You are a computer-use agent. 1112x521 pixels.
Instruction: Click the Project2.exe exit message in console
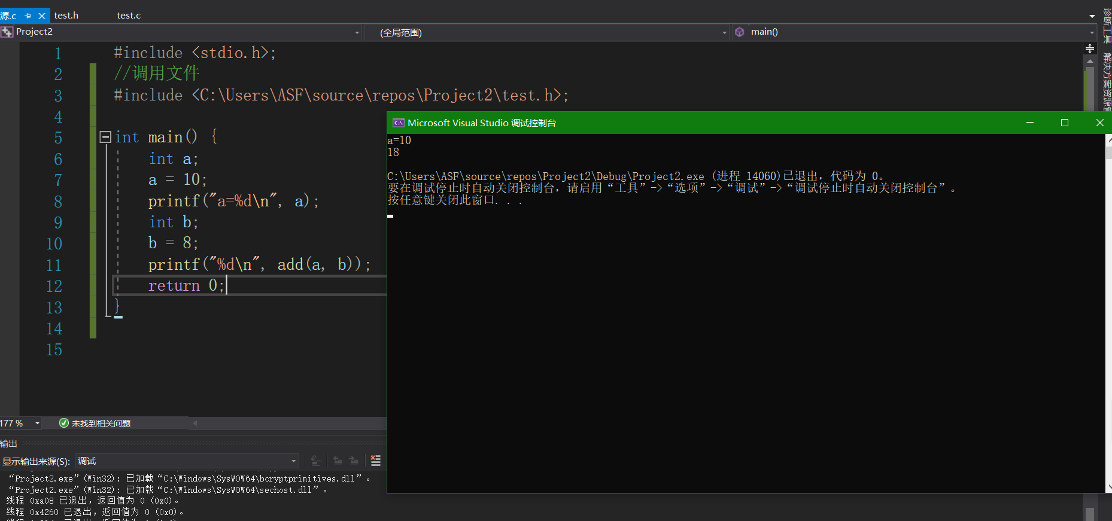636,176
